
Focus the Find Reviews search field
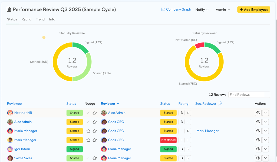[249, 95]
